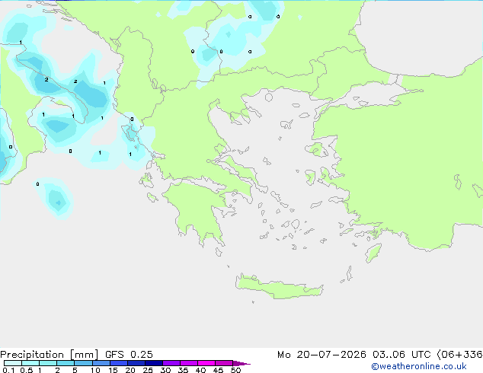Viewport: 483px width, 373px height.
Task: Click the '0.1' legend scale value
Action: coord(8,370)
